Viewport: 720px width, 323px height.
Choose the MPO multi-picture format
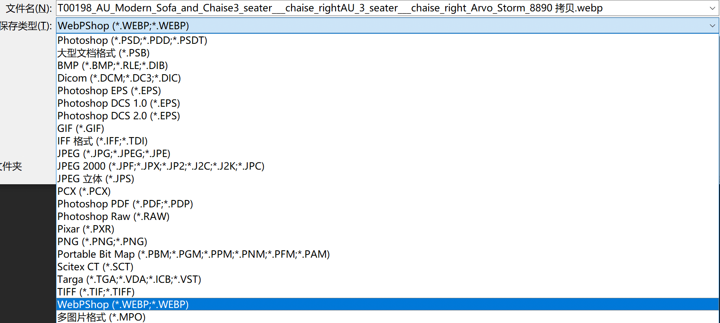pos(101,317)
